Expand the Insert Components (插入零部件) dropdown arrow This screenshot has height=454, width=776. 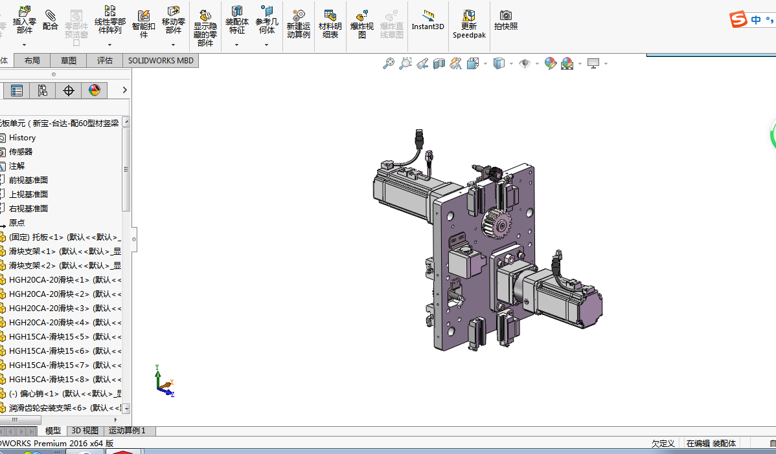pos(25,45)
